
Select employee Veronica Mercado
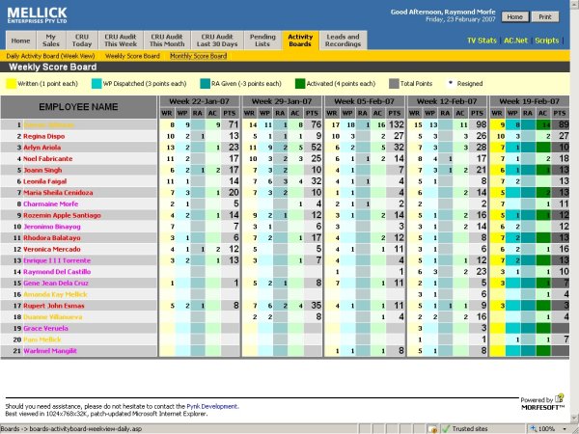tap(52, 249)
